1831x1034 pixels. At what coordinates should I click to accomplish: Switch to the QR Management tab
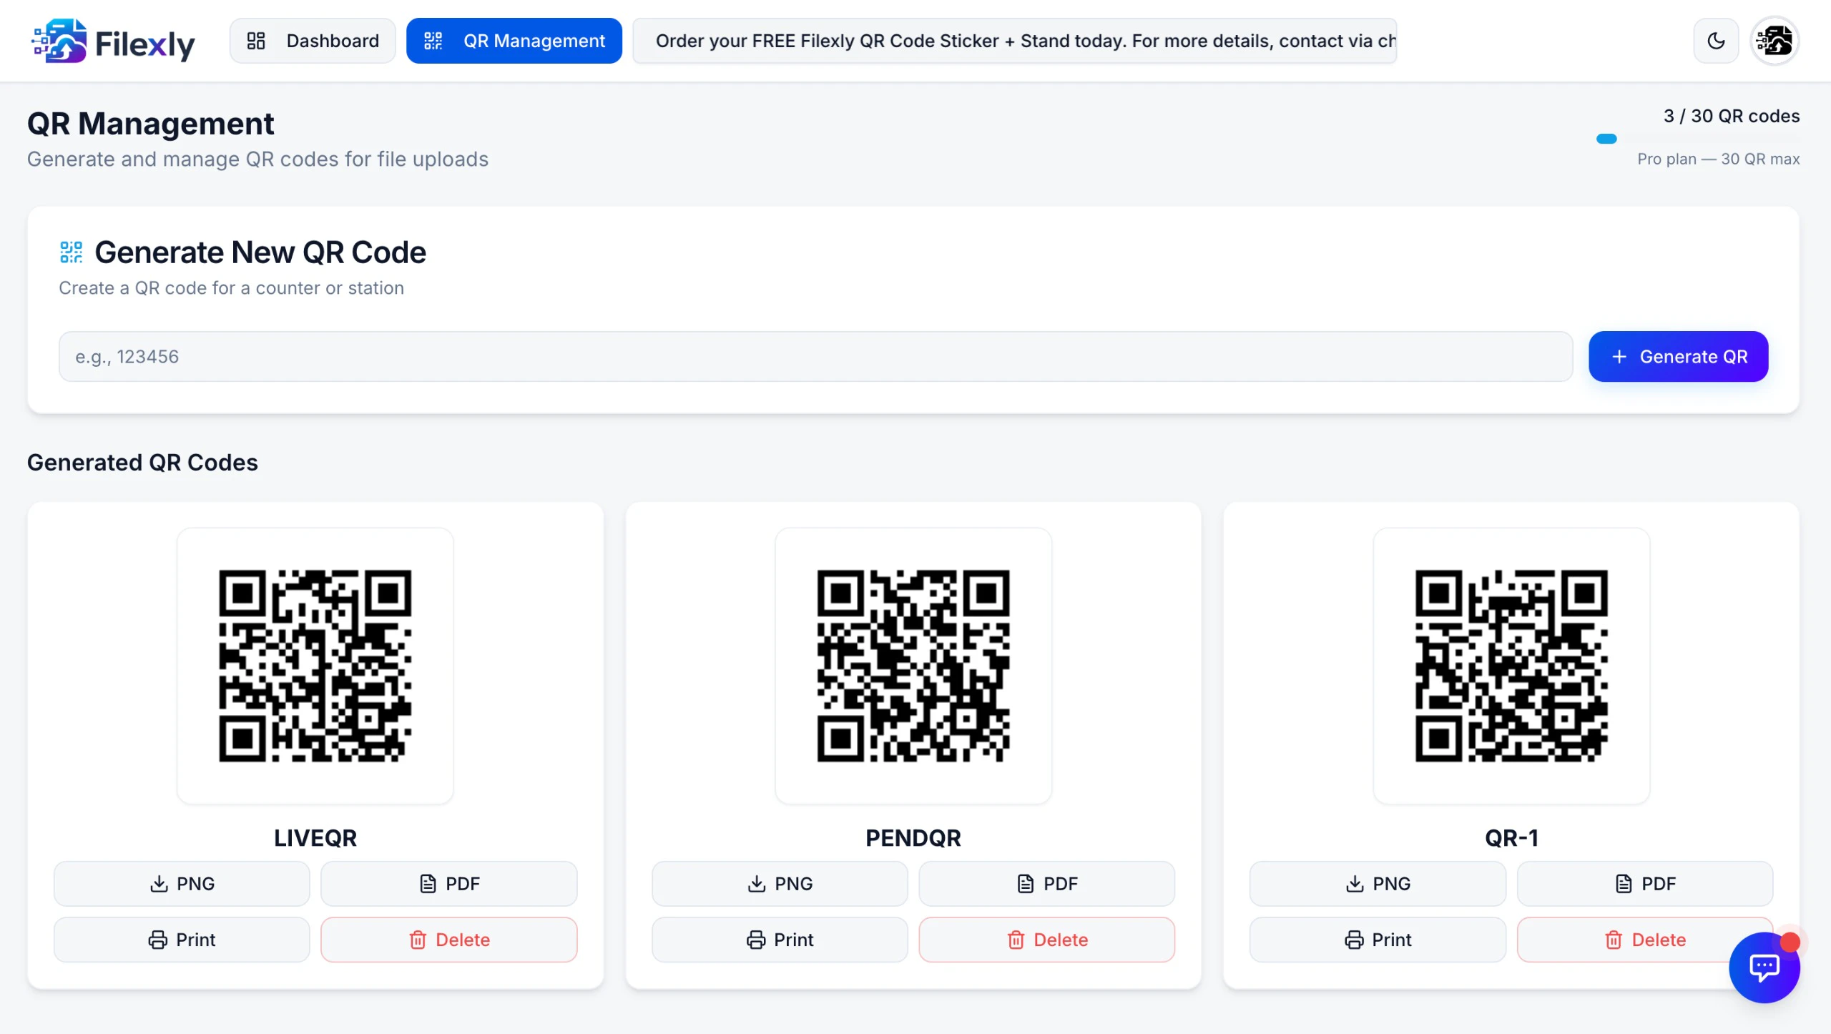514,41
